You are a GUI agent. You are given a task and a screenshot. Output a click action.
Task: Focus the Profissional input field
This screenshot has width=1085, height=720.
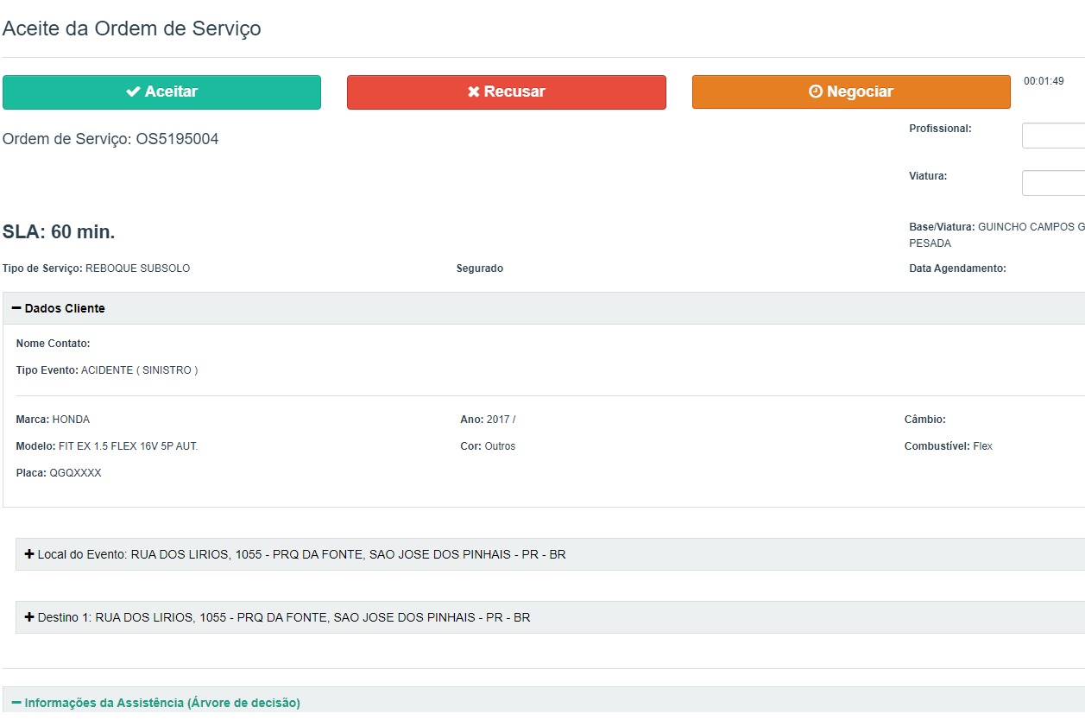pyautogui.click(x=1053, y=136)
